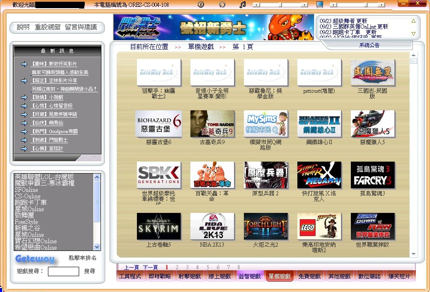Open LEGO Indiana Jones 2 icon
The height and width of the screenshot is (292, 430).
[319, 226]
